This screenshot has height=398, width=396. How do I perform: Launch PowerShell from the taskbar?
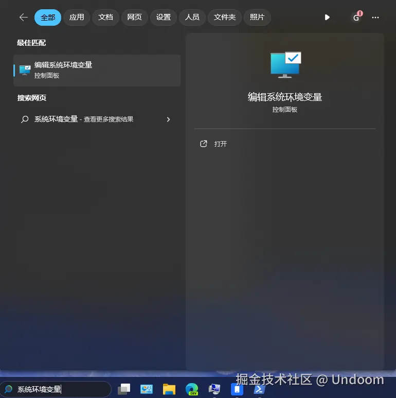click(259, 389)
